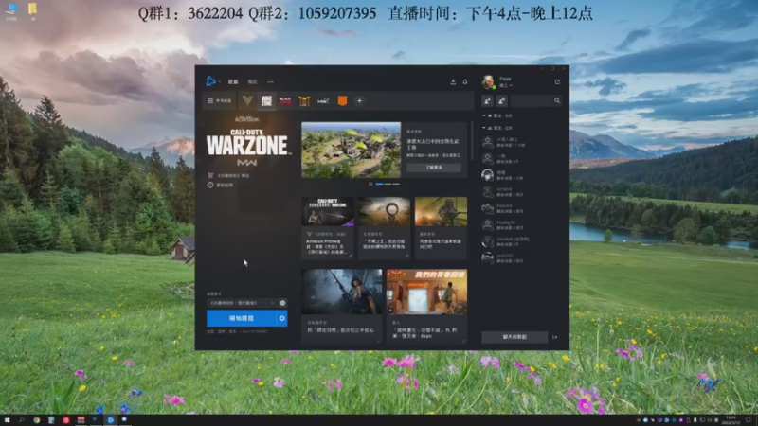
Task: Open the featured Warzone map banner image
Action: point(351,150)
